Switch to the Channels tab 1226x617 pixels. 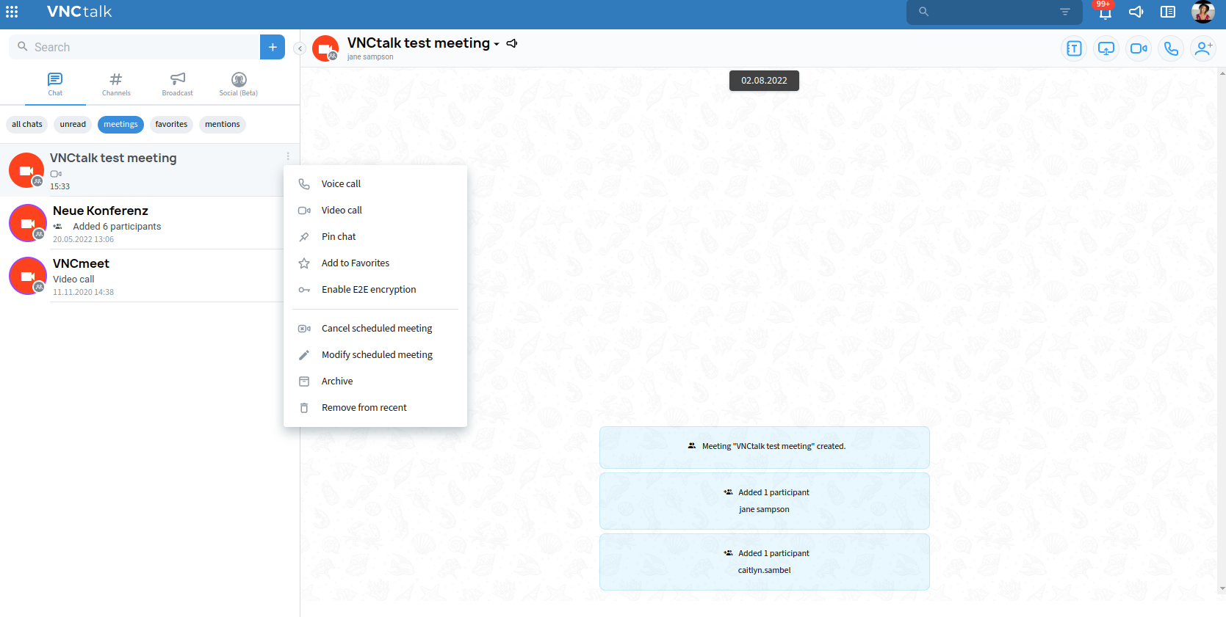point(116,84)
